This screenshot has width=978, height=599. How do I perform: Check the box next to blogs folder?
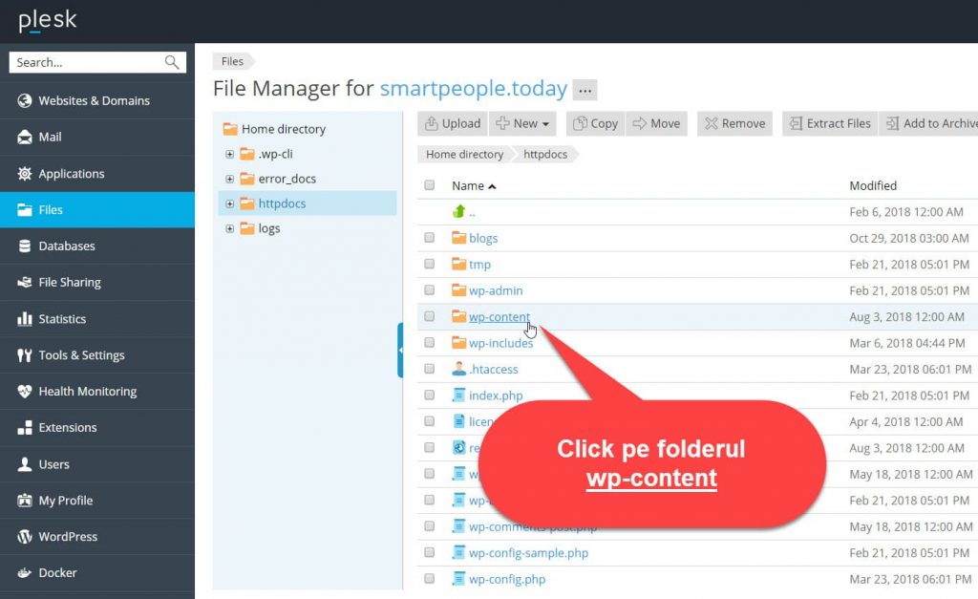click(x=430, y=238)
